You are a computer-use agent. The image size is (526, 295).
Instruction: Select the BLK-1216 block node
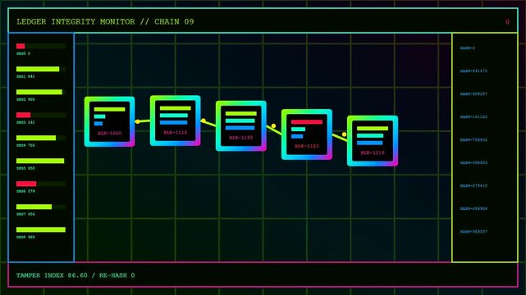tap(373, 141)
